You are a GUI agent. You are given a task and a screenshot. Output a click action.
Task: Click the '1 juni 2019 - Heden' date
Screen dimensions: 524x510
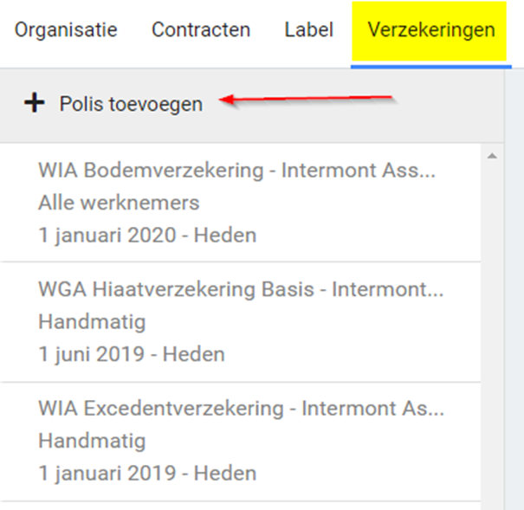132,354
